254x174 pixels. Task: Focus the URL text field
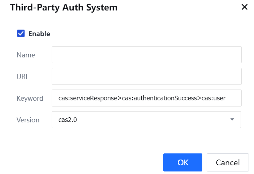point(146,77)
